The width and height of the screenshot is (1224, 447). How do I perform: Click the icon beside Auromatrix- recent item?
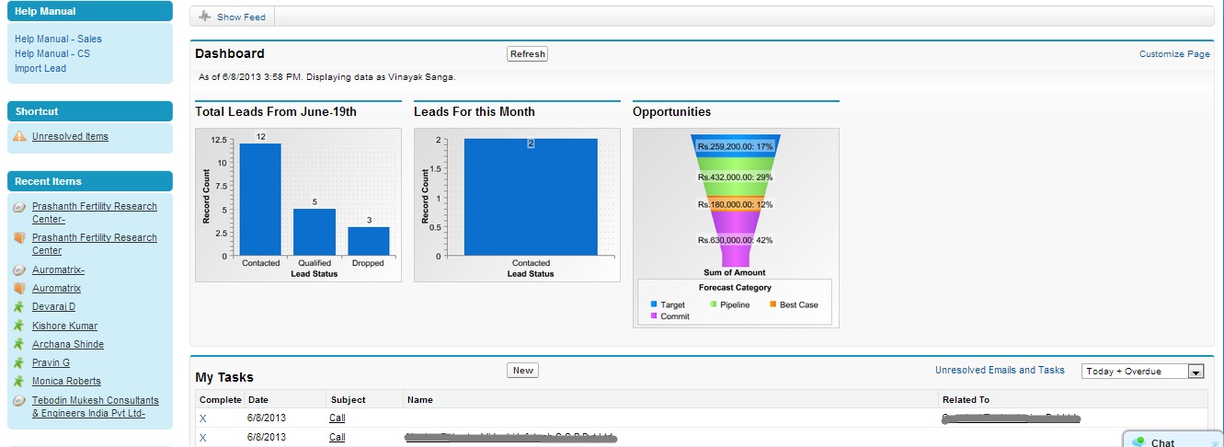pyautogui.click(x=19, y=270)
